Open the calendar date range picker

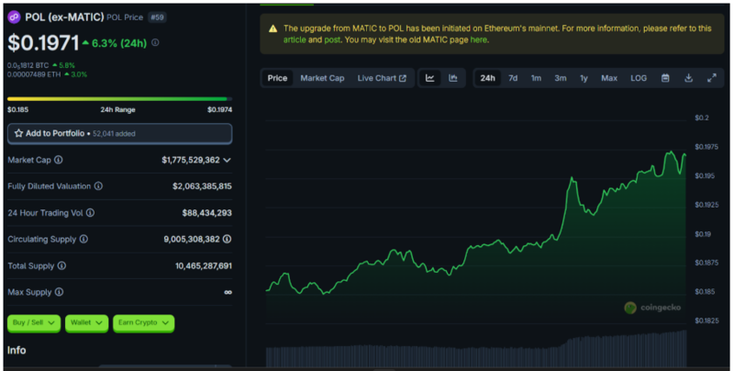(665, 78)
